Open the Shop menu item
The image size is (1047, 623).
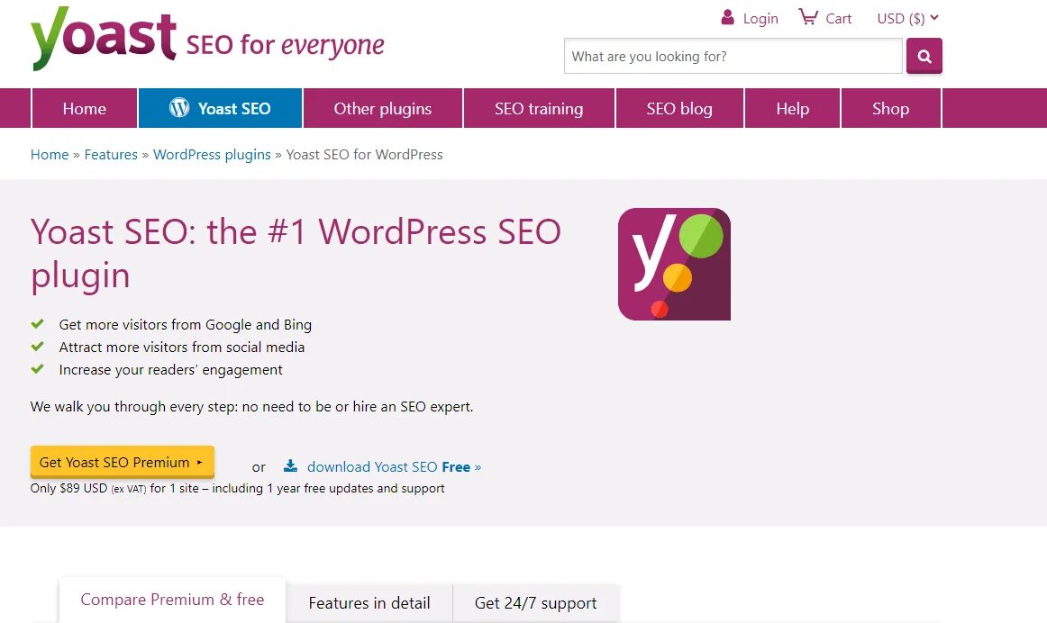(891, 108)
